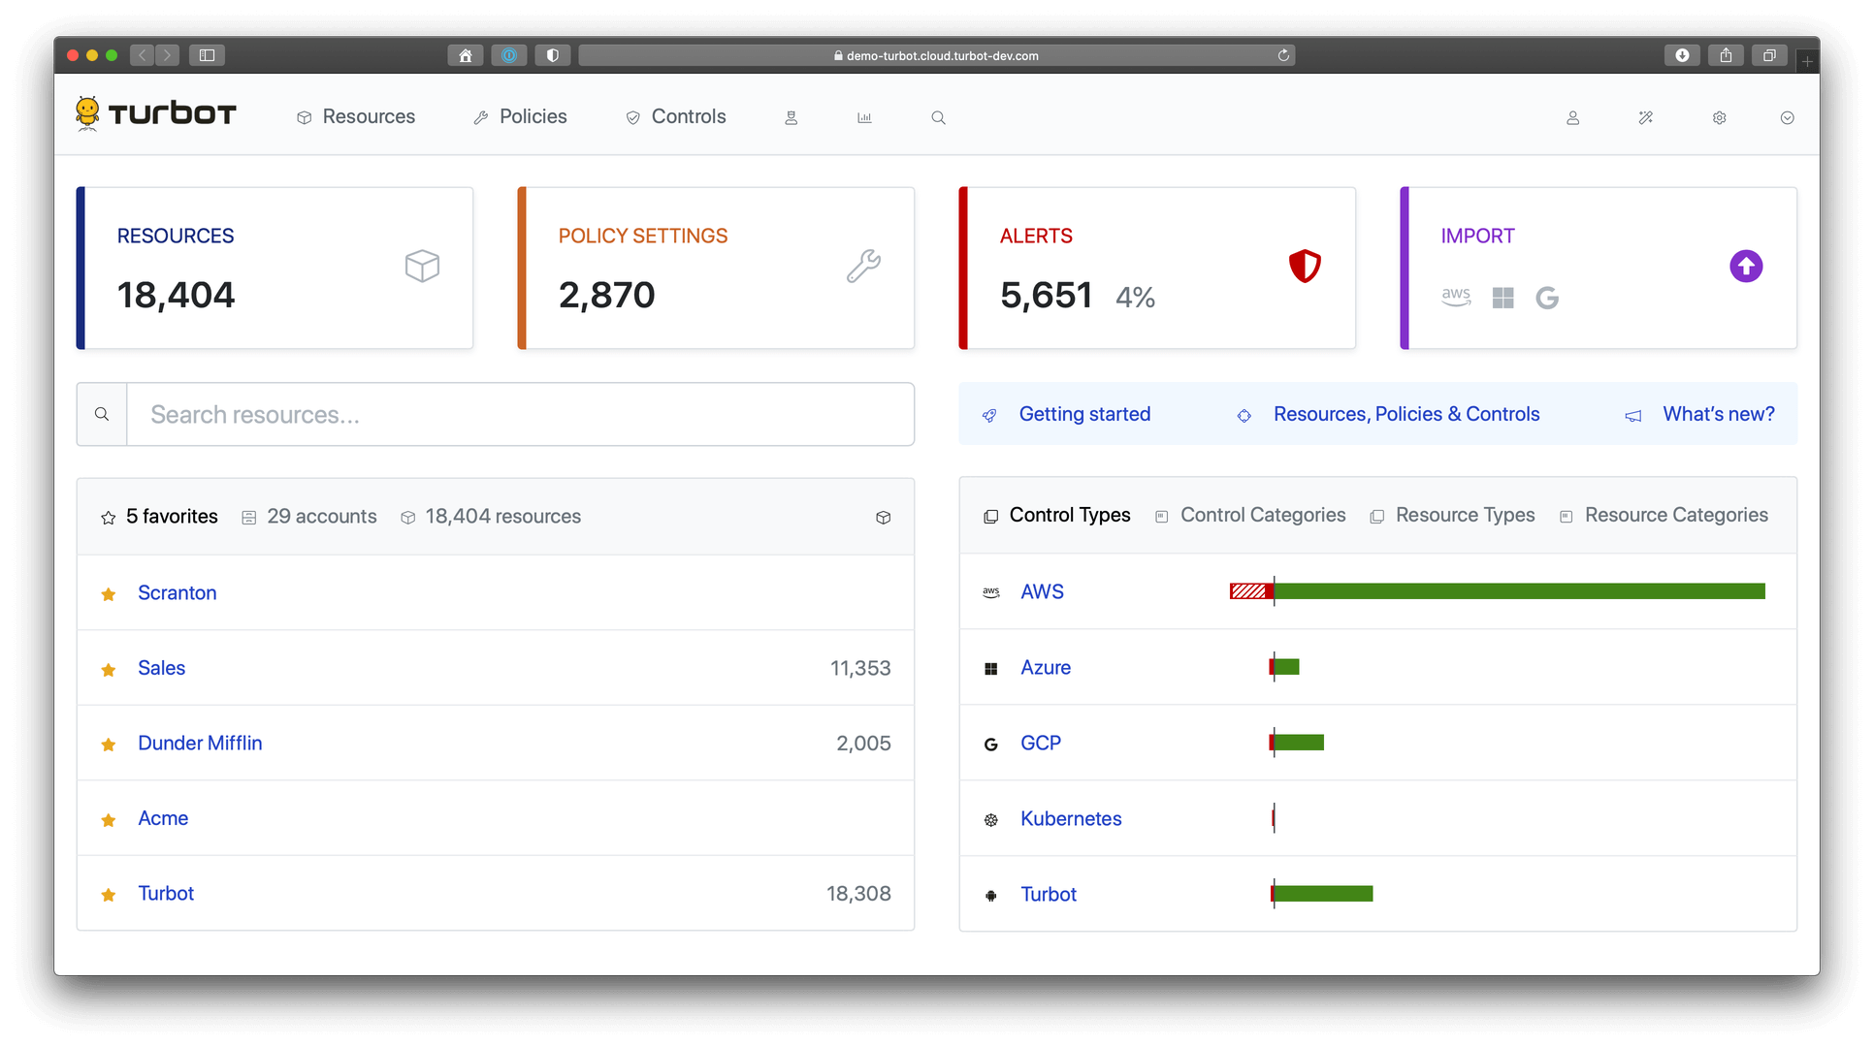Click the magic wand icon

click(x=1646, y=117)
